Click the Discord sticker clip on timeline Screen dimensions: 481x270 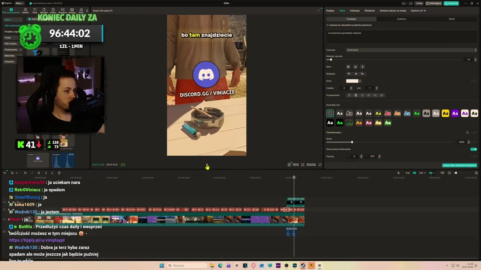tap(296, 202)
